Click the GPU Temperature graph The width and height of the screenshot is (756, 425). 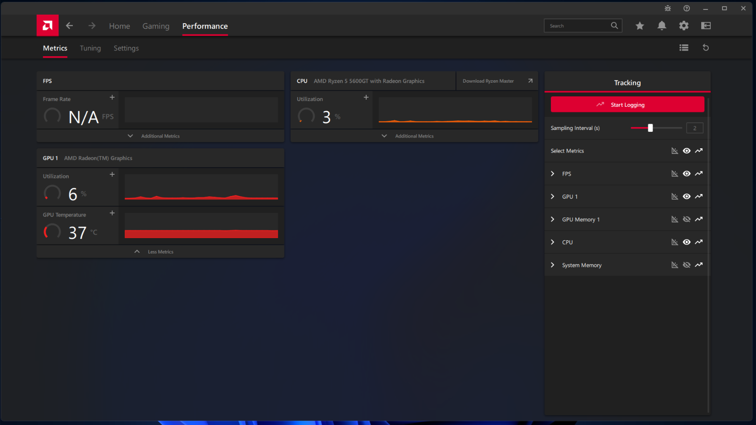[x=201, y=225]
